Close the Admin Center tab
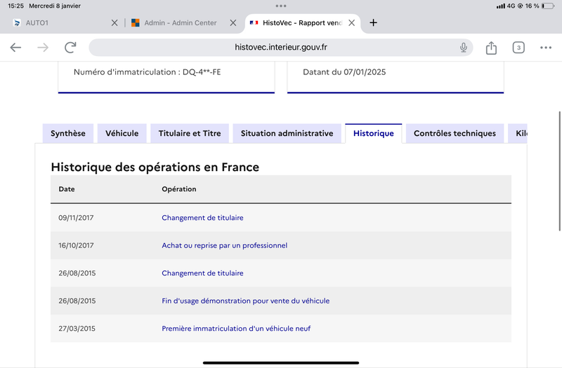Viewport: 562px width, 368px height. 233,23
